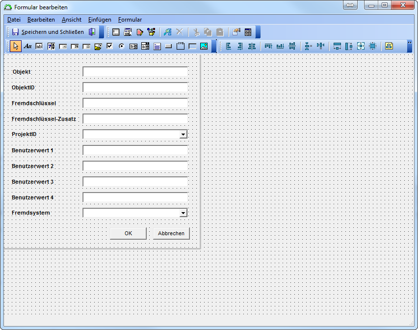The image size is (418, 330).
Task: Select the picture image control tool
Action: (204, 46)
